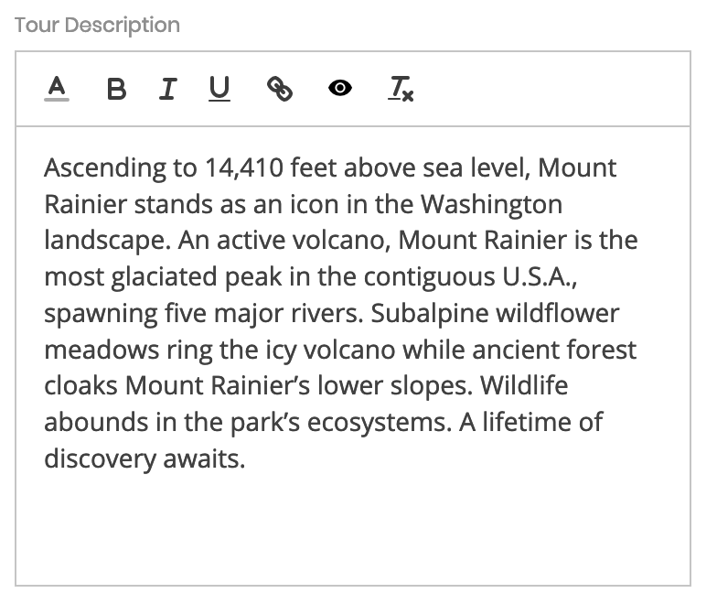Click the blank toolbar area right of Tx icon
Image resolution: width=717 pixels, height=604 pixels.
click(549, 88)
